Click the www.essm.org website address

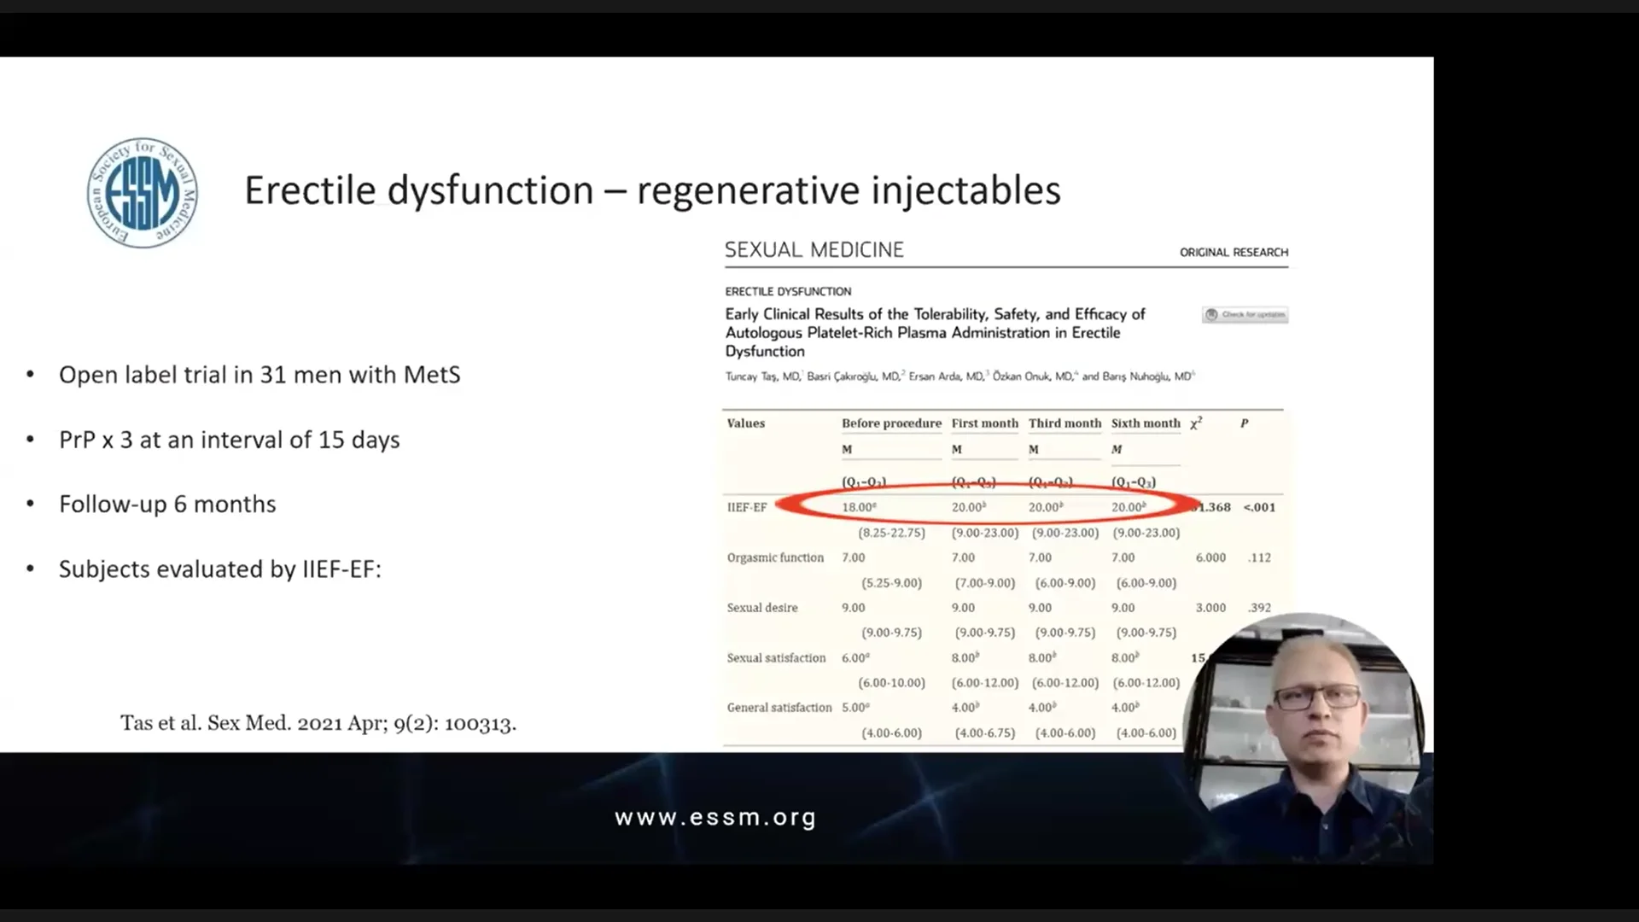715,818
